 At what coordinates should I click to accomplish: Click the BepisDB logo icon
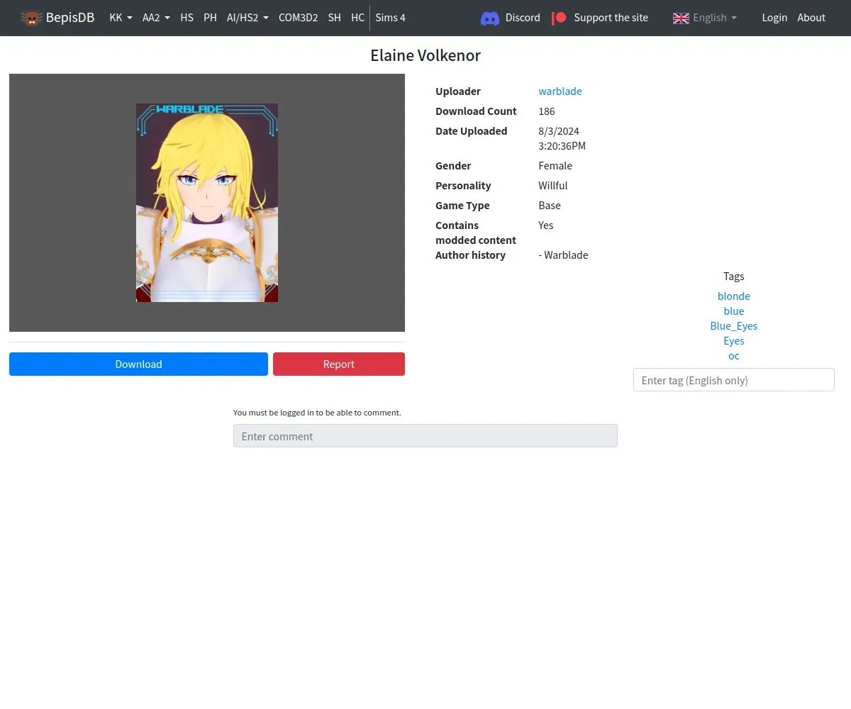(x=31, y=18)
